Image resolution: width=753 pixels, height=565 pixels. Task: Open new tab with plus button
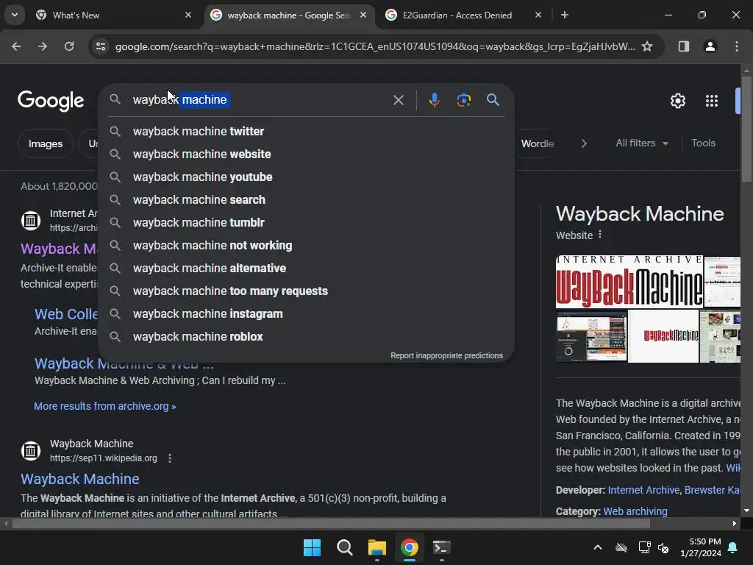pos(565,15)
